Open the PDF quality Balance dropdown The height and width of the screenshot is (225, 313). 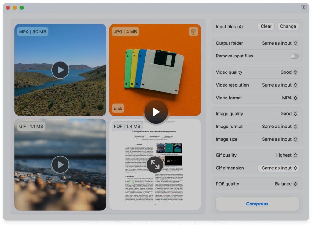coord(286,184)
